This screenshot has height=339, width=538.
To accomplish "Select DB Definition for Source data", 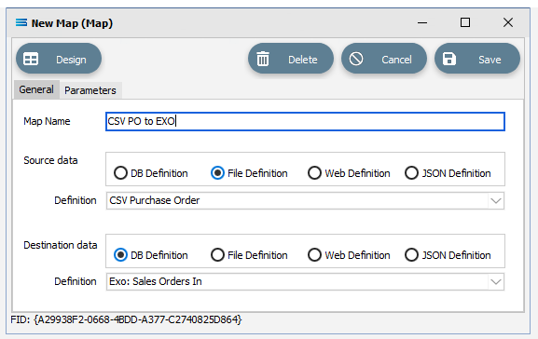I will click(120, 173).
